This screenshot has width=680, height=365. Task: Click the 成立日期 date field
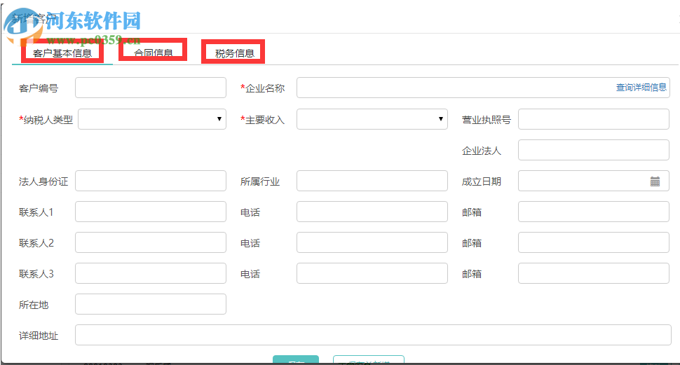pos(594,181)
